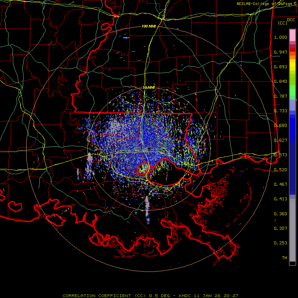Viewport: 298px width, 298px height.
Task: Select the 0.253 legend value
Action: point(280,243)
